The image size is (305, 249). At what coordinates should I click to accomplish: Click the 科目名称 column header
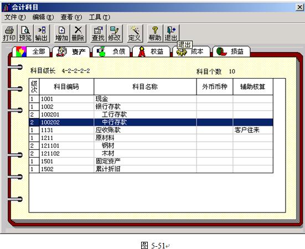145,87
